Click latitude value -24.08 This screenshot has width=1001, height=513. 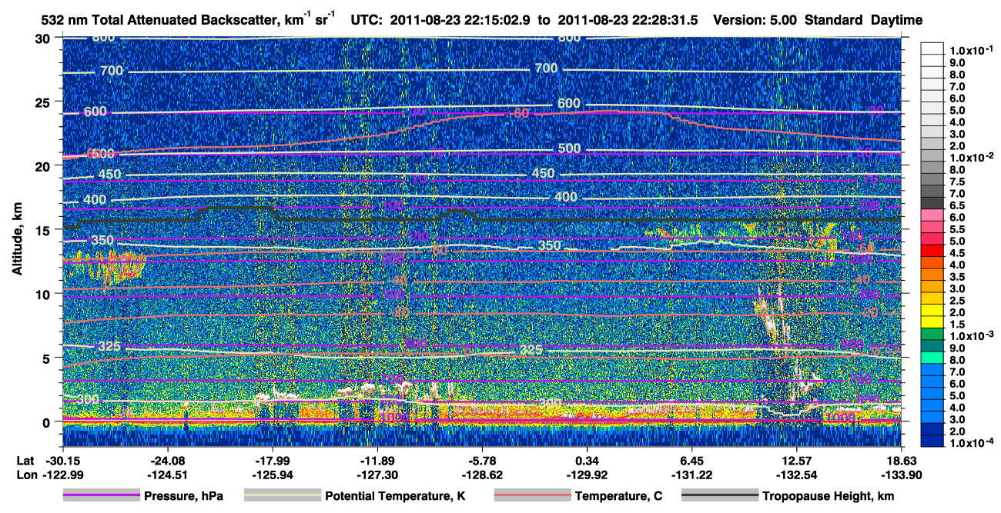167,461
